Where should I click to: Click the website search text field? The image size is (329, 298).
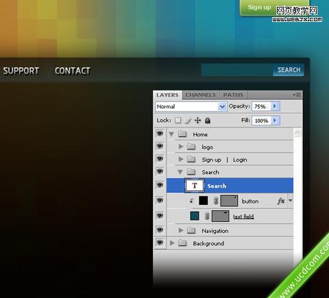pos(237,70)
